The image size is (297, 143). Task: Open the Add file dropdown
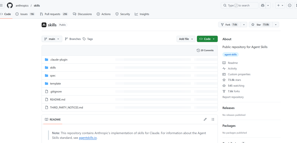click(x=186, y=39)
